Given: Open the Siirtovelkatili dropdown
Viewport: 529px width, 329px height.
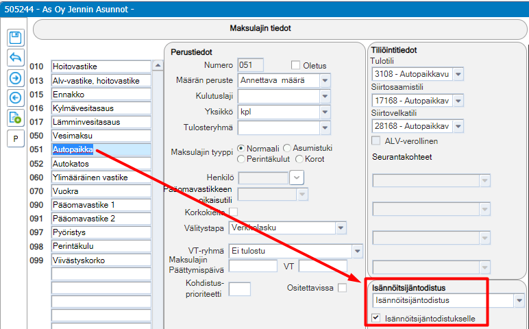Looking at the screenshot, I should (x=458, y=126).
